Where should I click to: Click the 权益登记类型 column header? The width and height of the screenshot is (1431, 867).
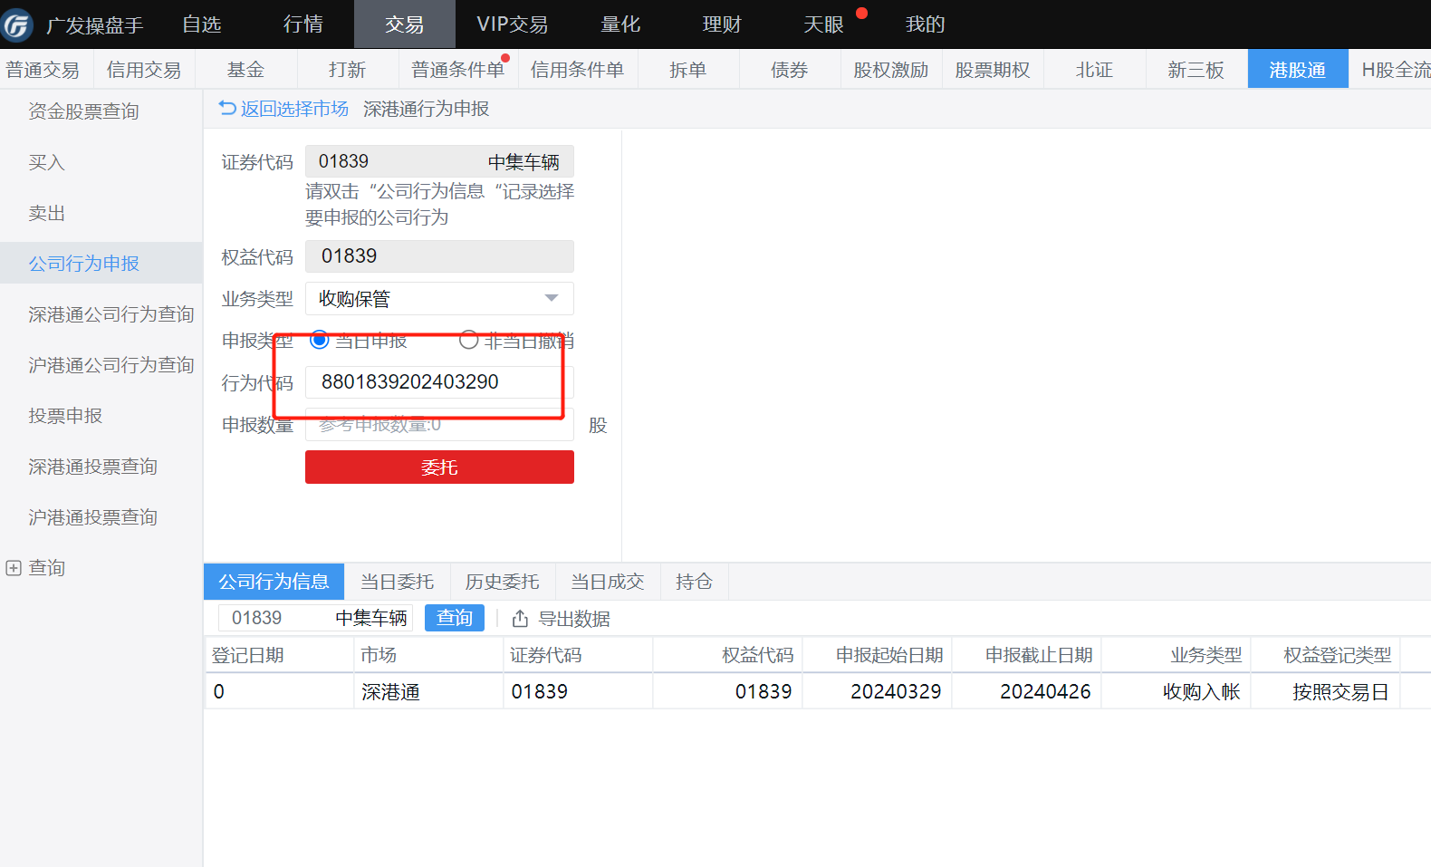(1325, 655)
